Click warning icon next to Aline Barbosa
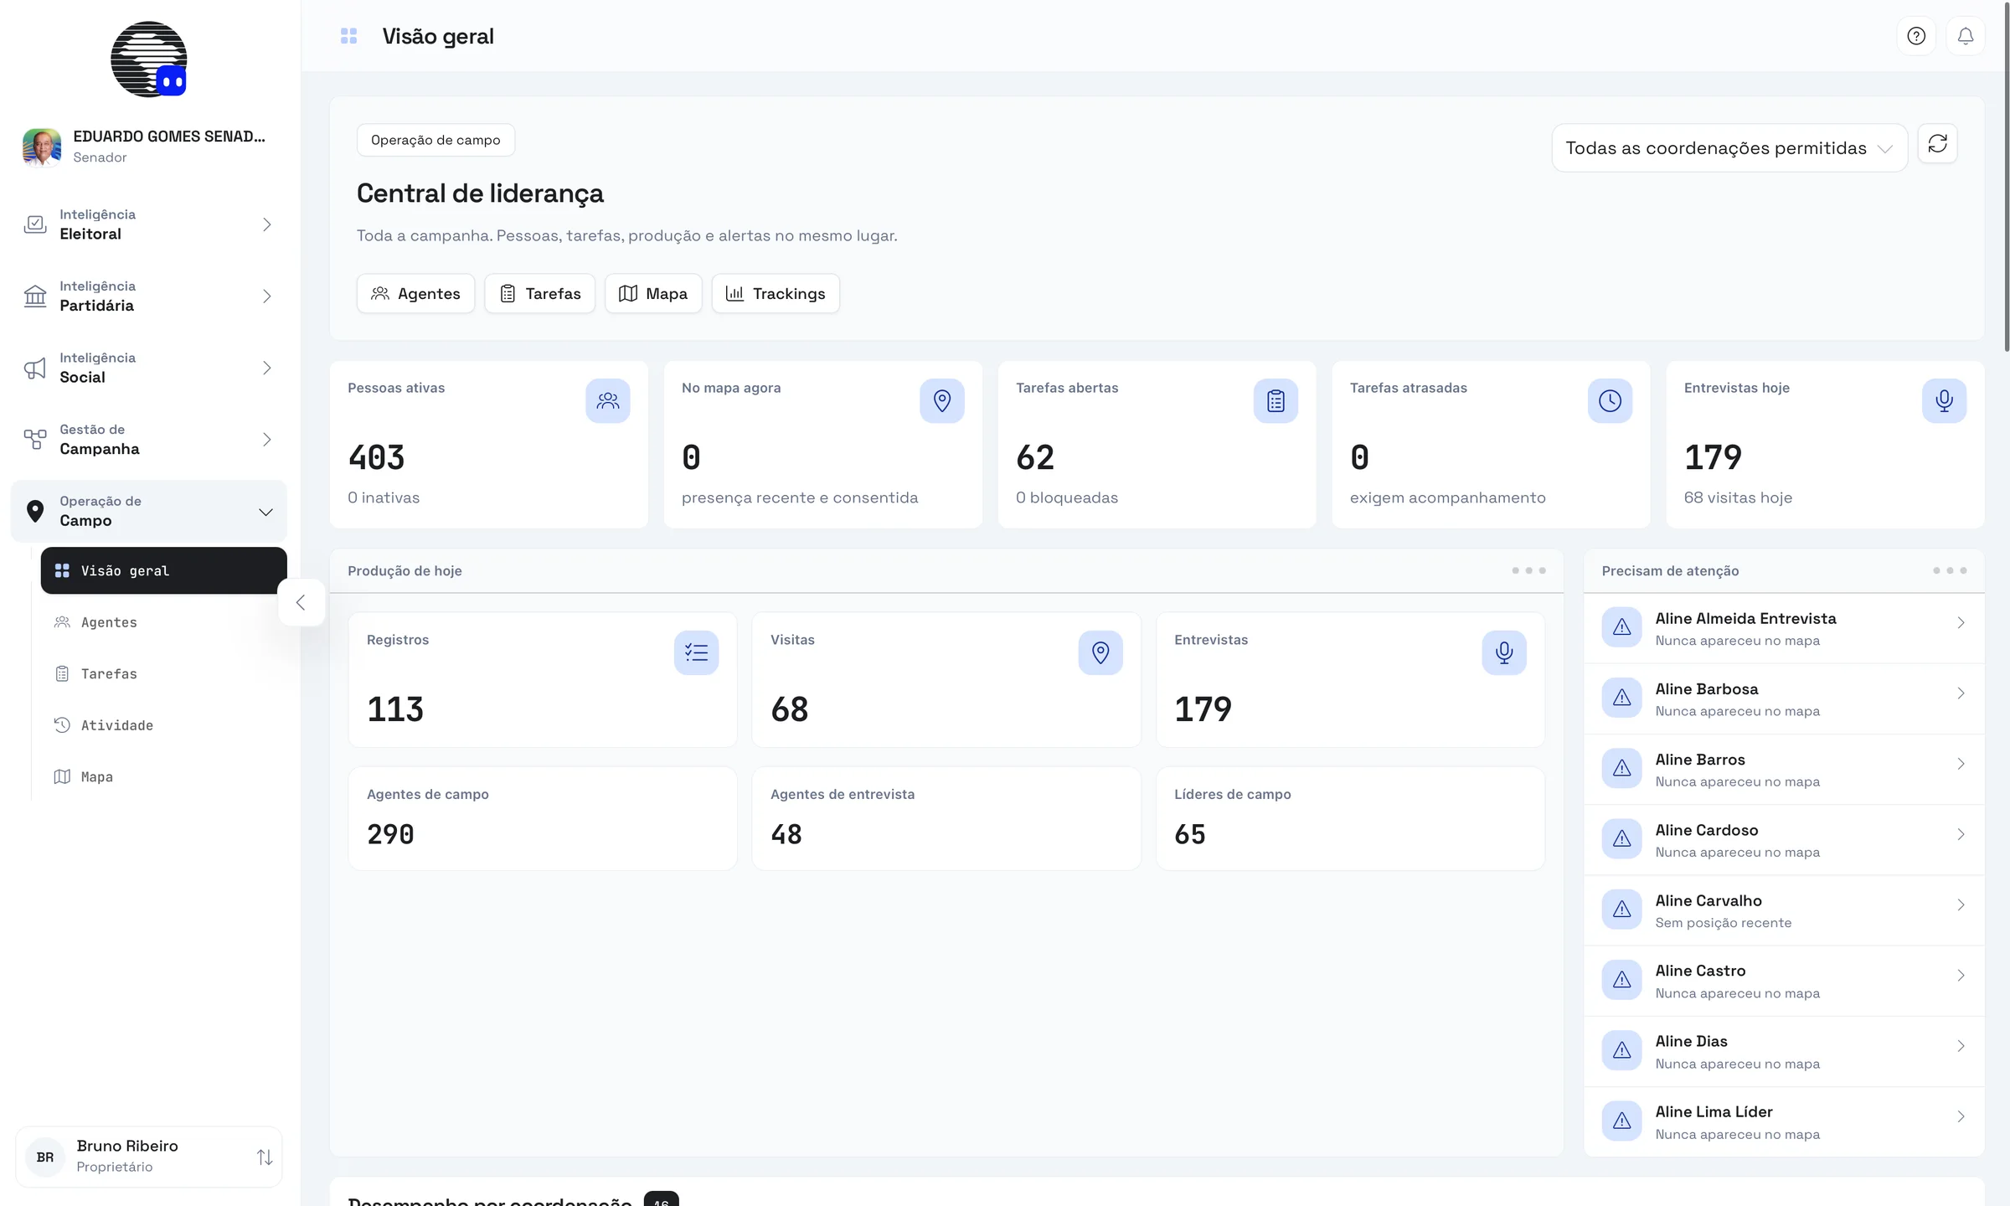 coord(1622,698)
